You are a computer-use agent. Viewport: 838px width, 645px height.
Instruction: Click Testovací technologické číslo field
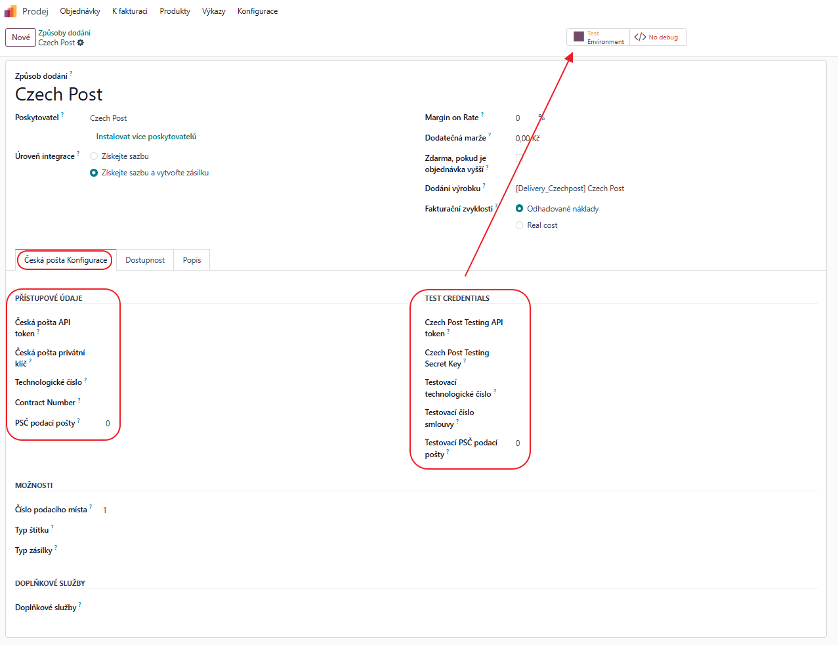coord(666,382)
